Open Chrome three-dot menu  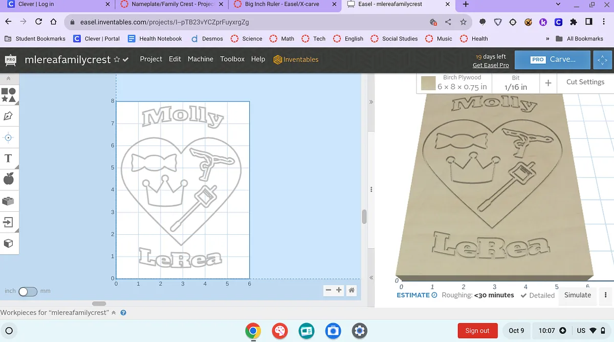pos(604,22)
